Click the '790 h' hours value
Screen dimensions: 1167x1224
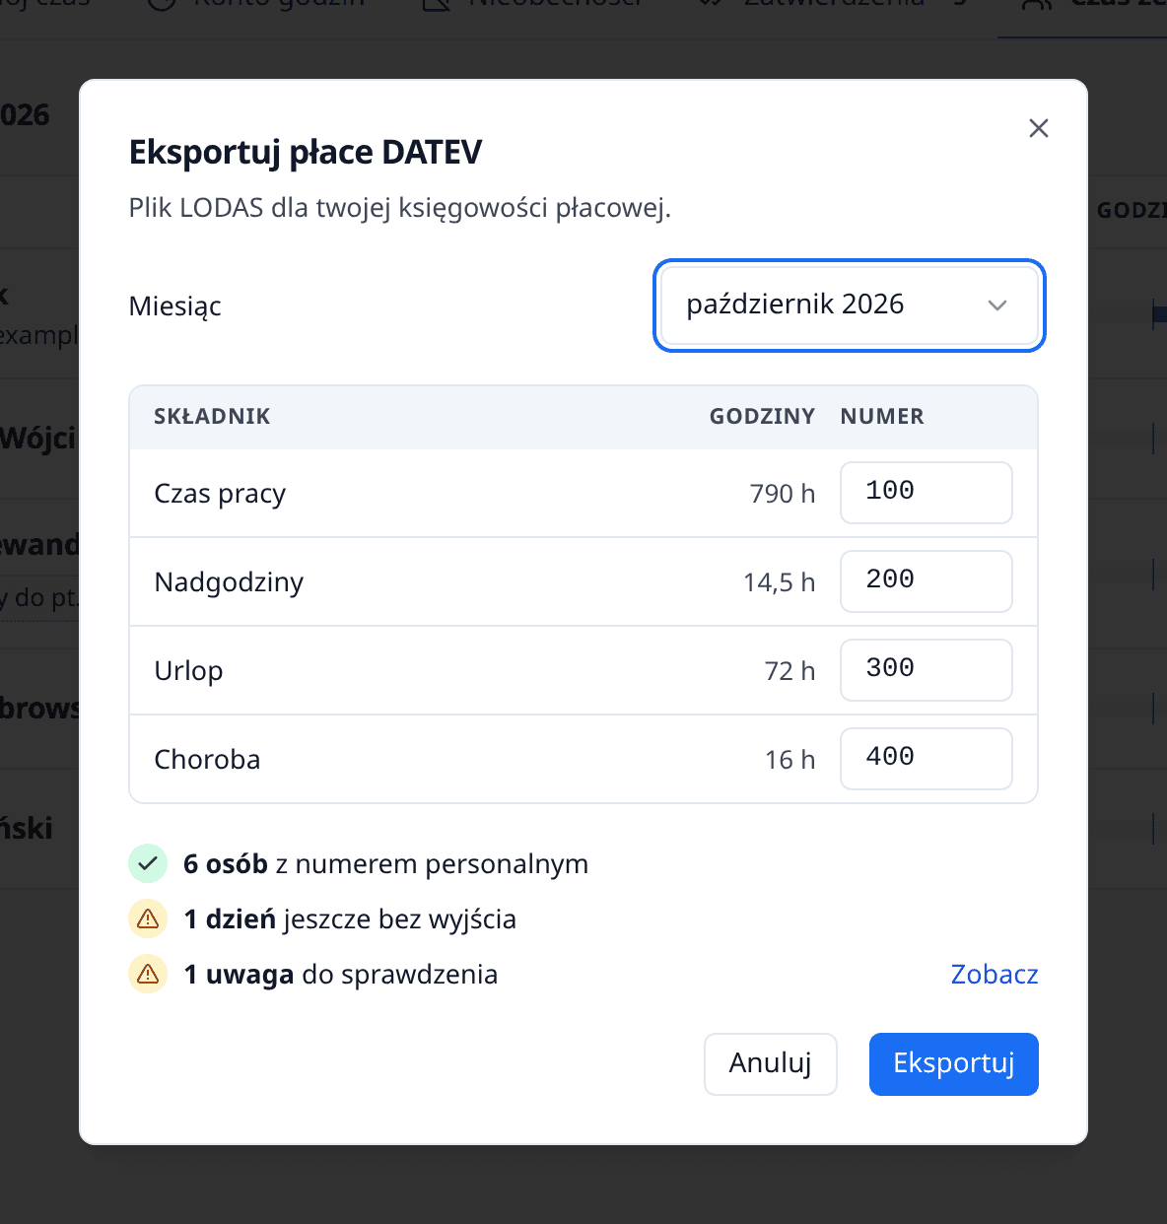[x=783, y=493]
